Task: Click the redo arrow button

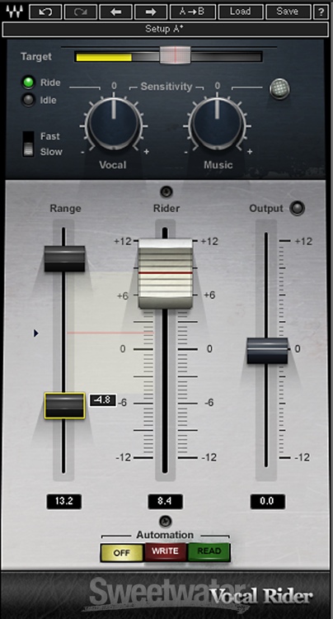Action: coord(80,12)
